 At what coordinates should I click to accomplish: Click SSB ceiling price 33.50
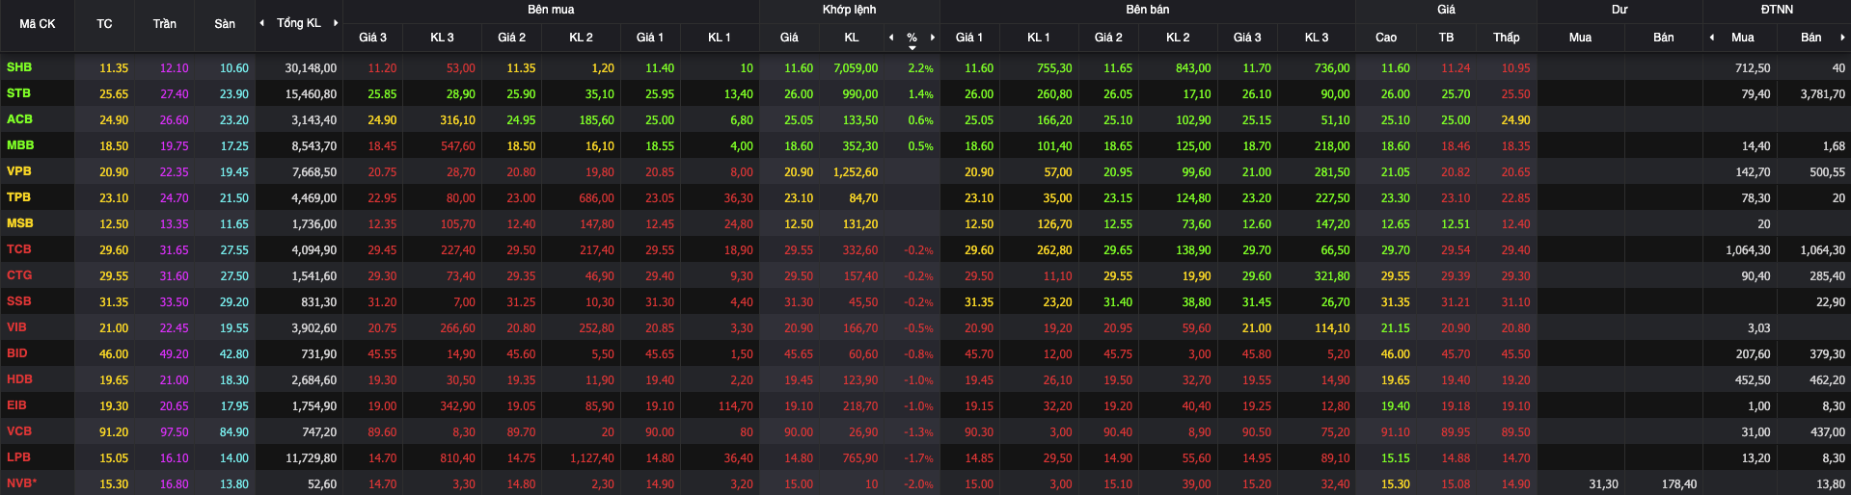point(174,302)
